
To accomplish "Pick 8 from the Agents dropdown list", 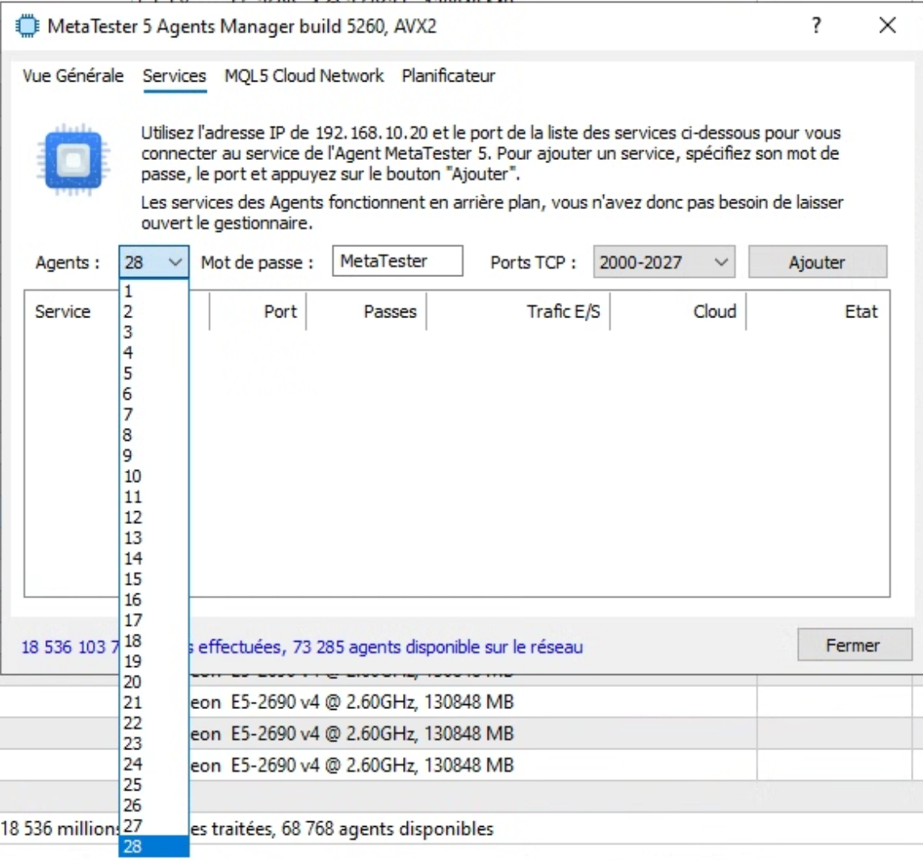I will point(153,435).
